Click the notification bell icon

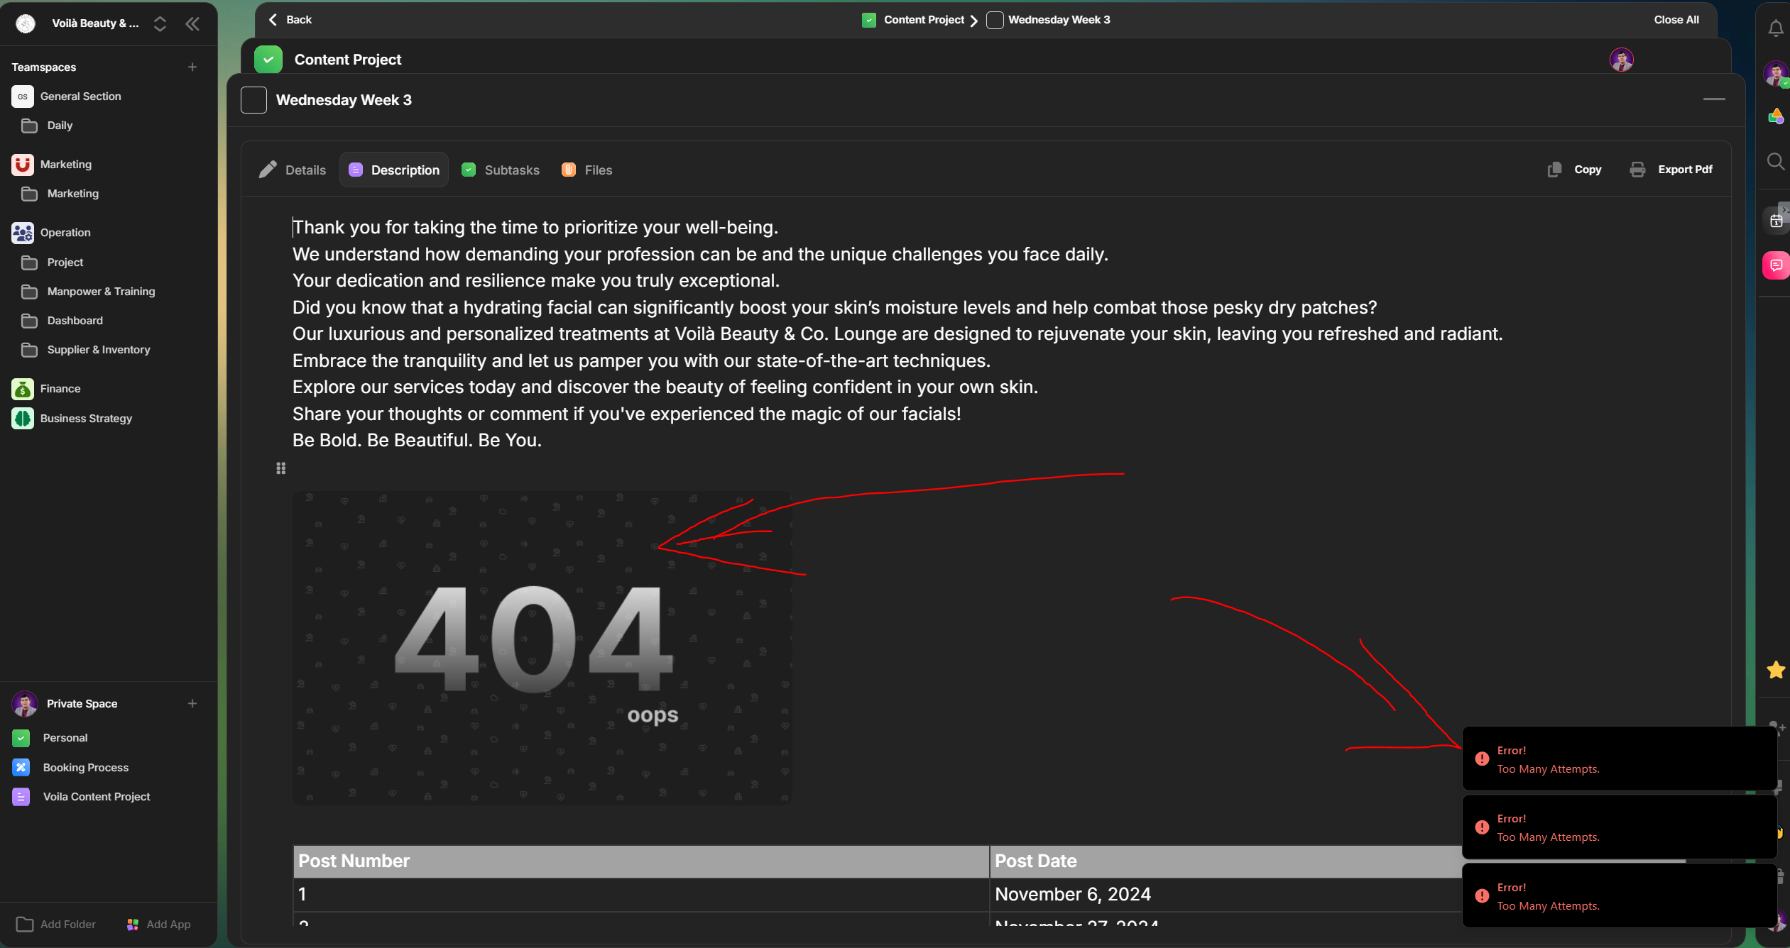coord(1775,28)
